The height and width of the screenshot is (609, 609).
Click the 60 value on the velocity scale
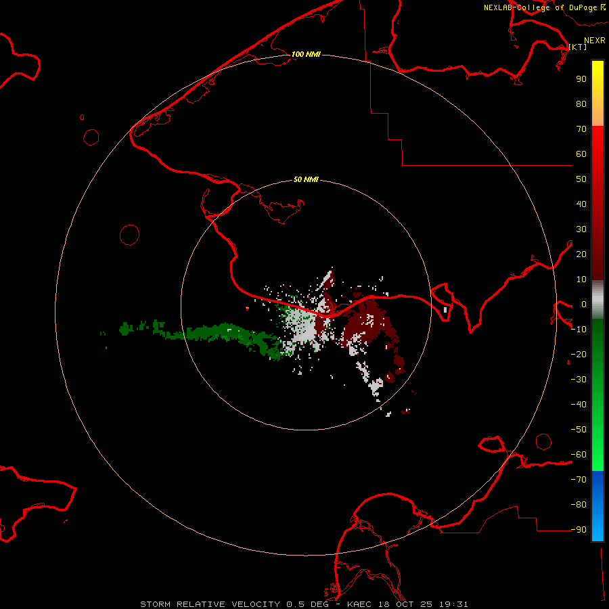tap(581, 154)
